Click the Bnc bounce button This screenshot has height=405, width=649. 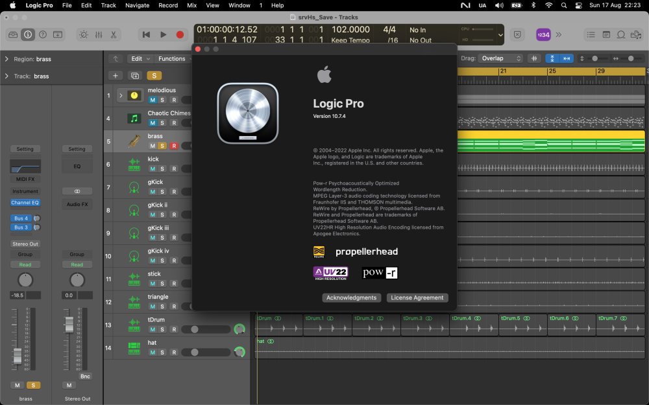tap(85, 376)
